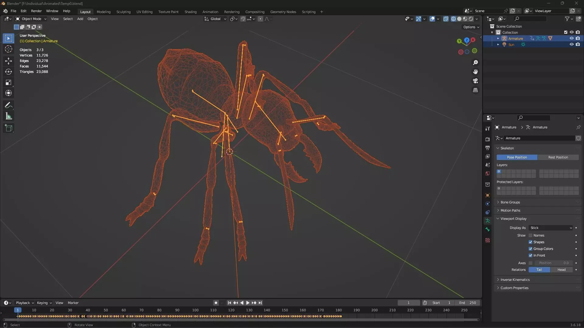The width and height of the screenshot is (584, 328).
Task: Uncheck the In Front option
Action: (530, 255)
